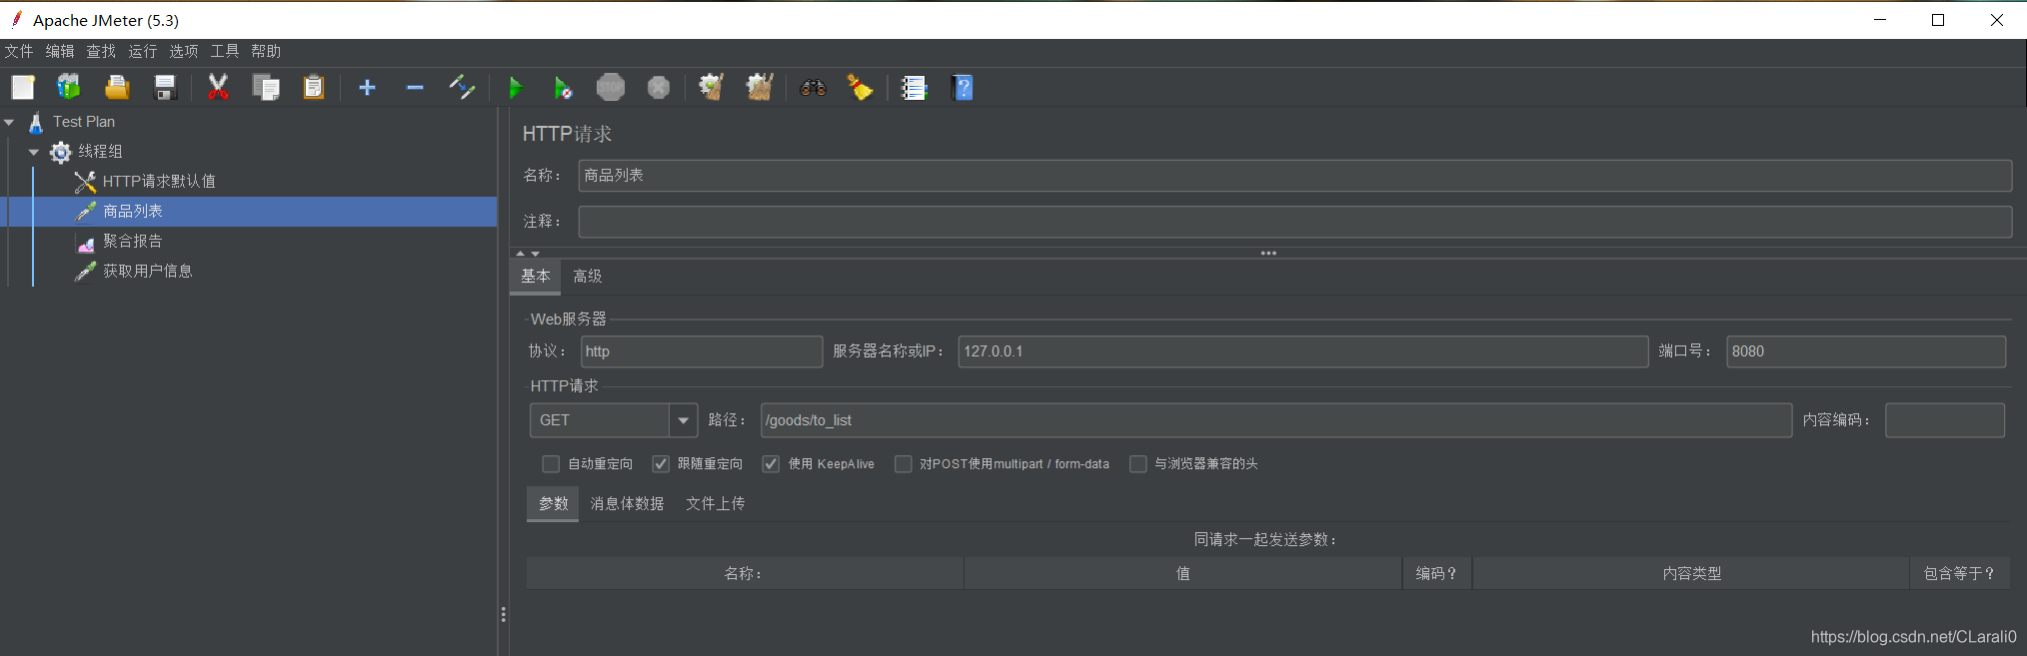Screen dimensions: 2027x656
Task: Open the 查找 menu
Action: [101, 51]
